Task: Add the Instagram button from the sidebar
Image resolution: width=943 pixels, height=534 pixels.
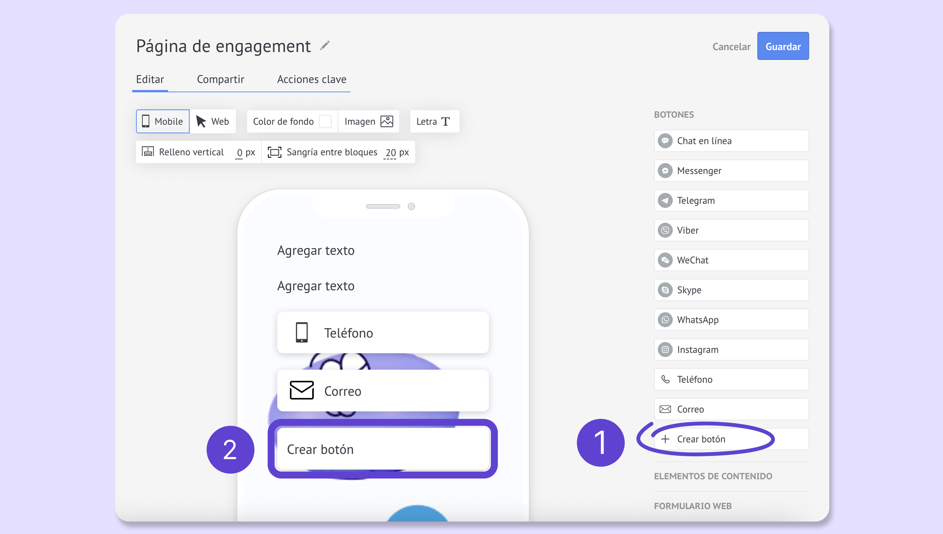Action: pyautogui.click(x=731, y=350)
